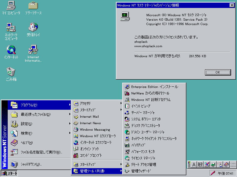
Task: Click the IME 般 conversion mode button
Action: 200,165
